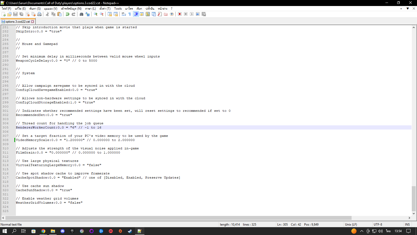
Task: Close the current document via toolbar
Action: (x=27, y=14)
